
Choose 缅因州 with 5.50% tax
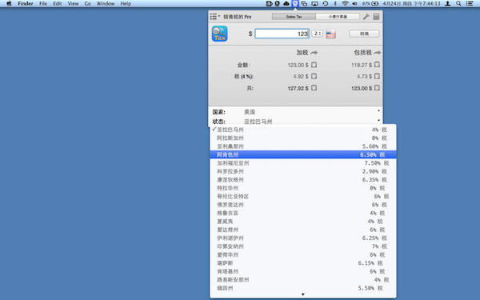[x=303, y=288]
